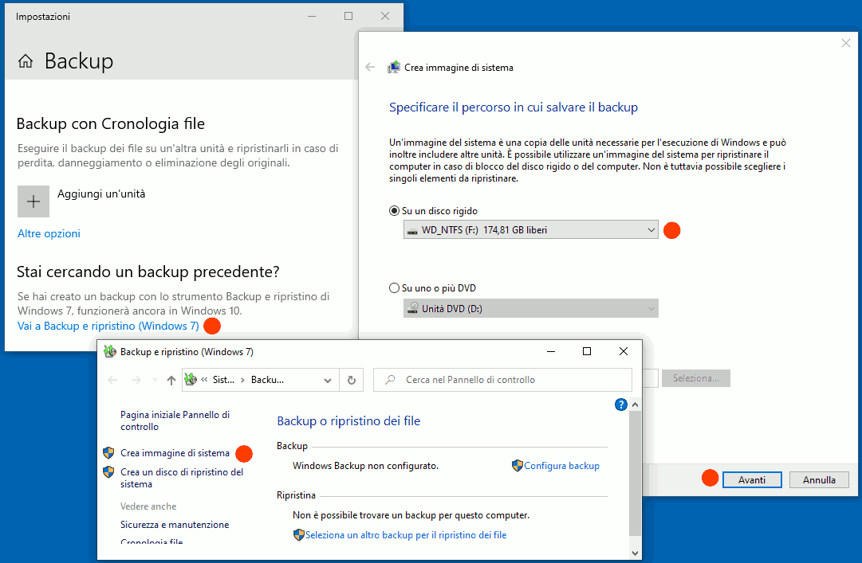The width and height of the screenshot is (862, 563).
Task: Click the Sist... breadcrumb in address bar
Action: point(224,379)
